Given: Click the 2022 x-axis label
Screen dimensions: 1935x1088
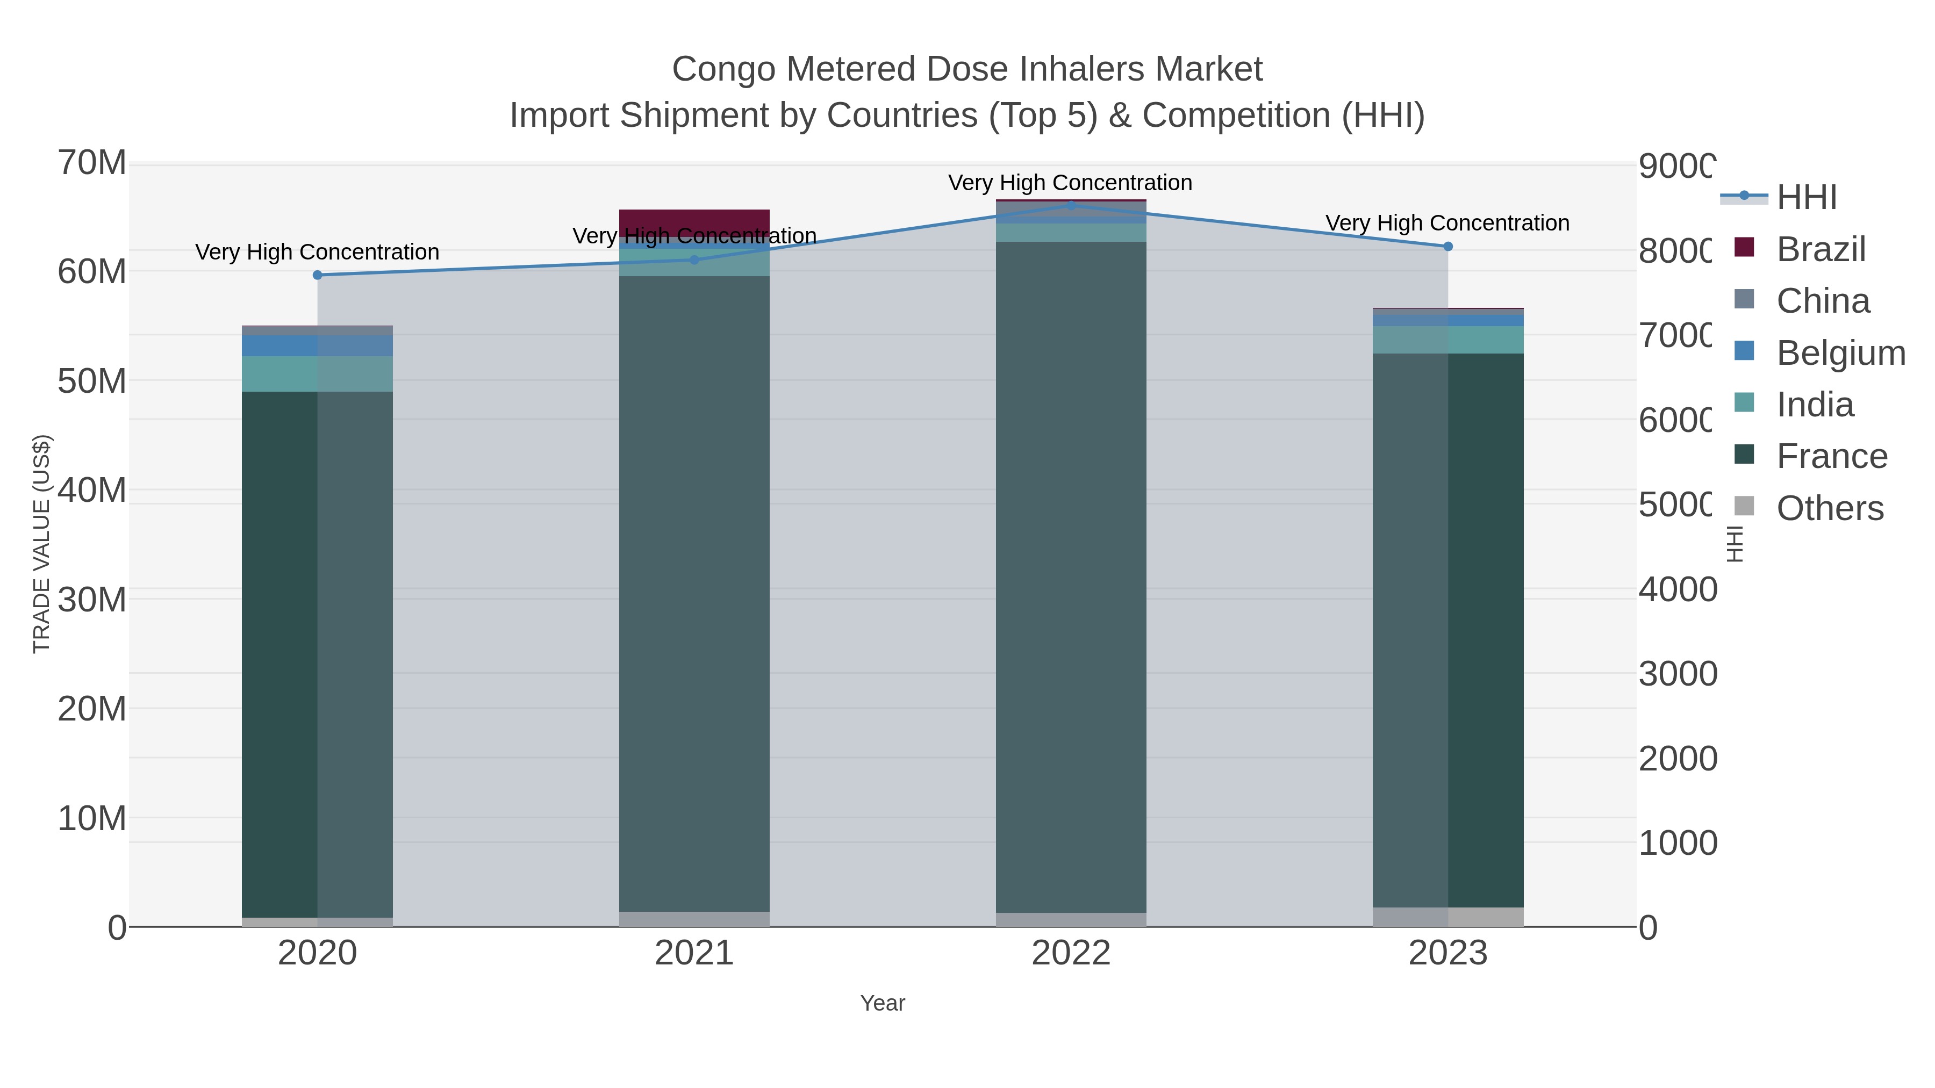Looking at the screenshot, I should point(1071,953).
